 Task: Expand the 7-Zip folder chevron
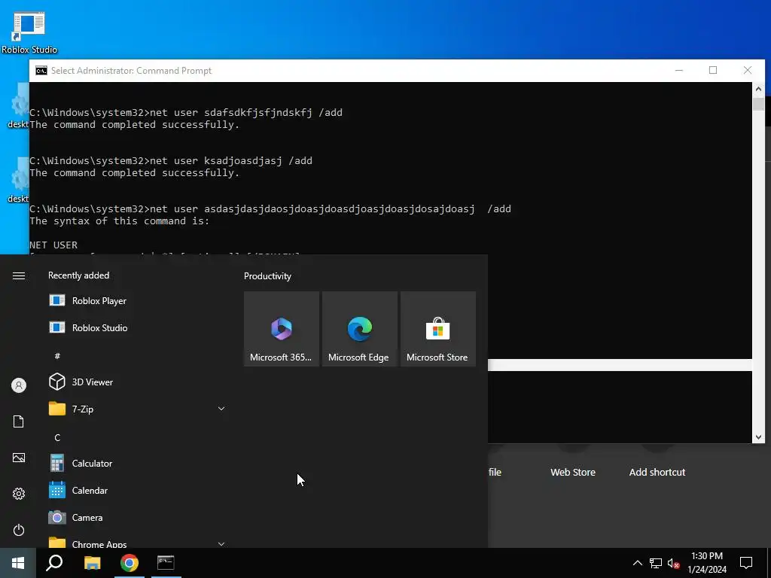pos(221,409)
